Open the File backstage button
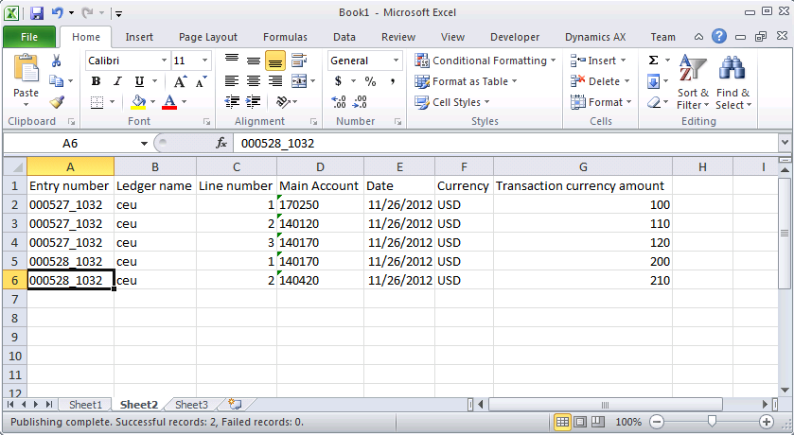 pos(28,37)
